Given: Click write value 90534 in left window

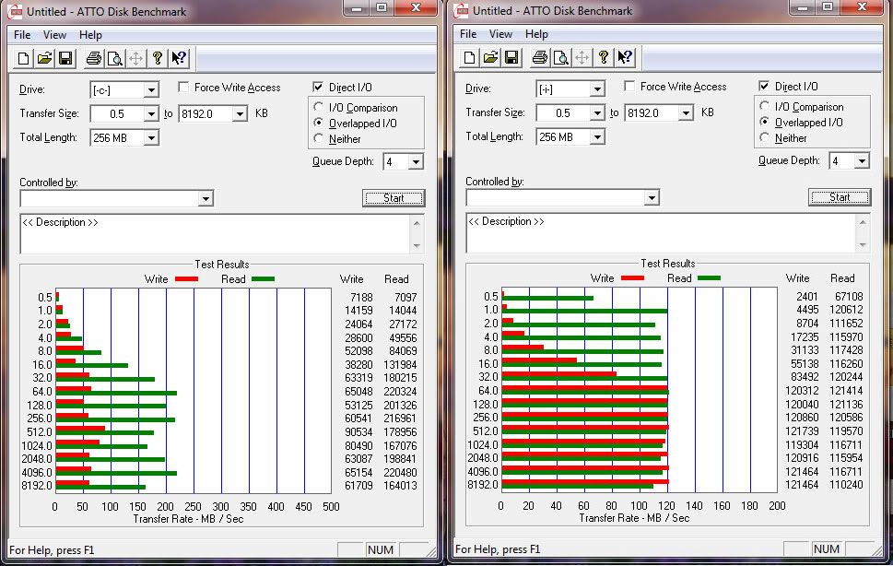Looking at the screenshot, I should click(358, 432).
